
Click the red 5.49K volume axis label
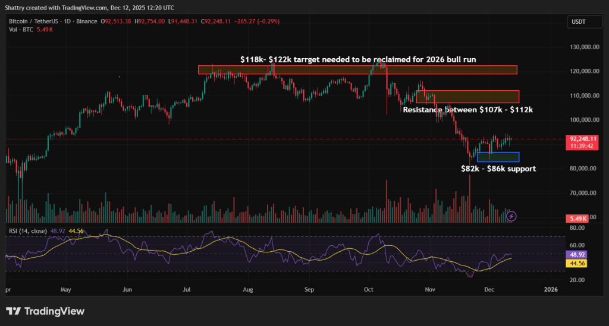tap(577, 219)
